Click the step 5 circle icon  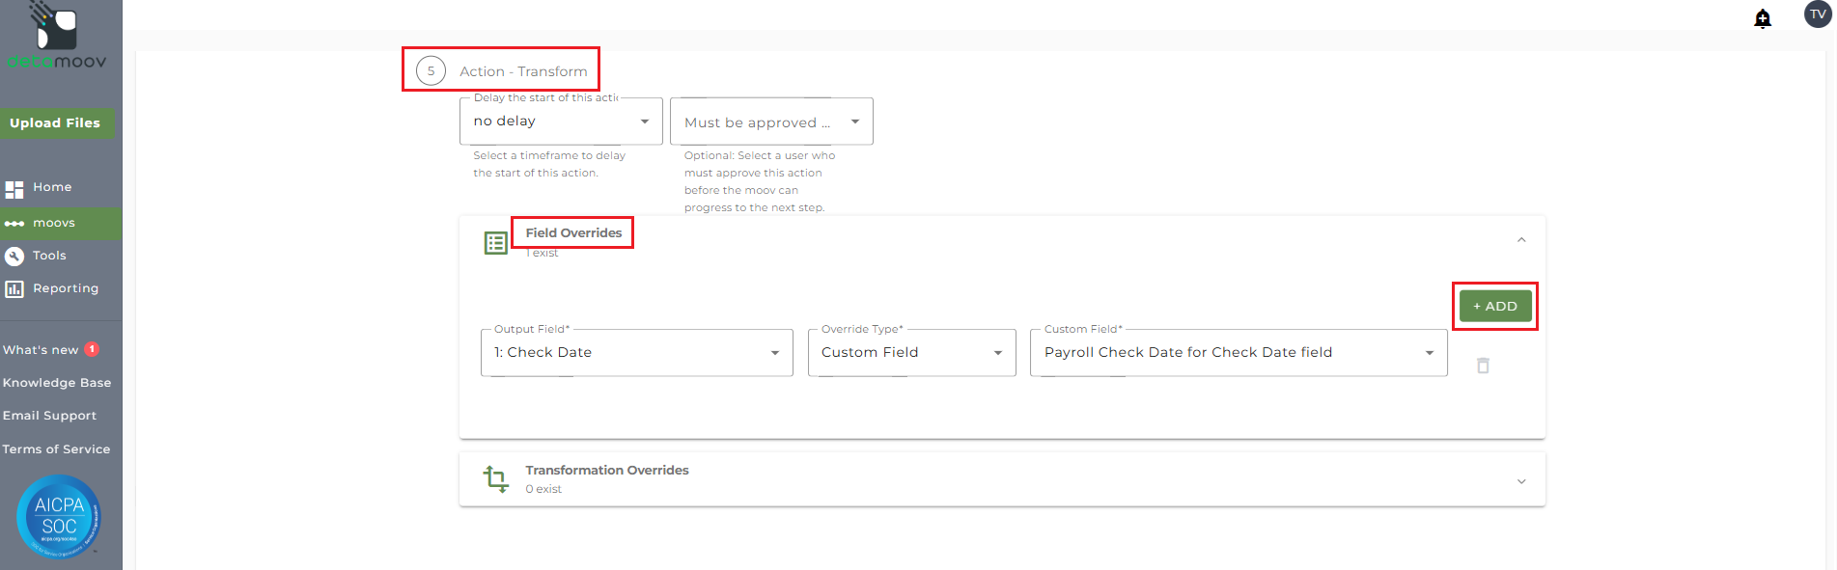coord(431,70)
